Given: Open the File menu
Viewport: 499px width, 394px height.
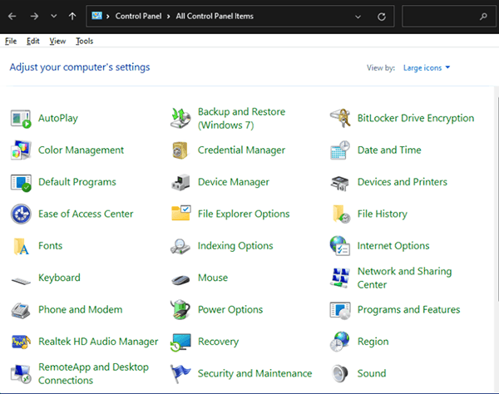Looking at the screenshot, I should (x=10, y=41).
